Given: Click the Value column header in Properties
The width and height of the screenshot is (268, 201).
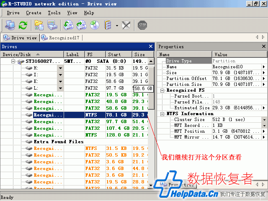Looking at the screenshot, I should point(240,54).
